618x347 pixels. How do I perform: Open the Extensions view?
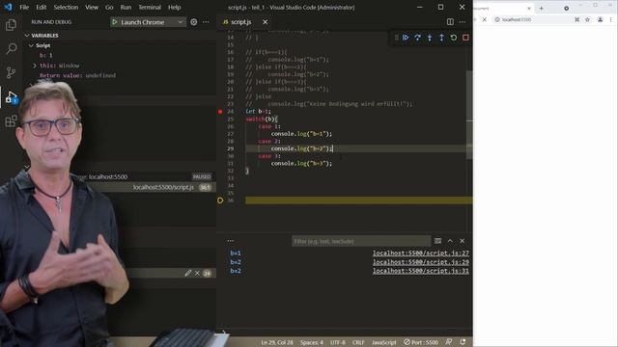point(11,120)
